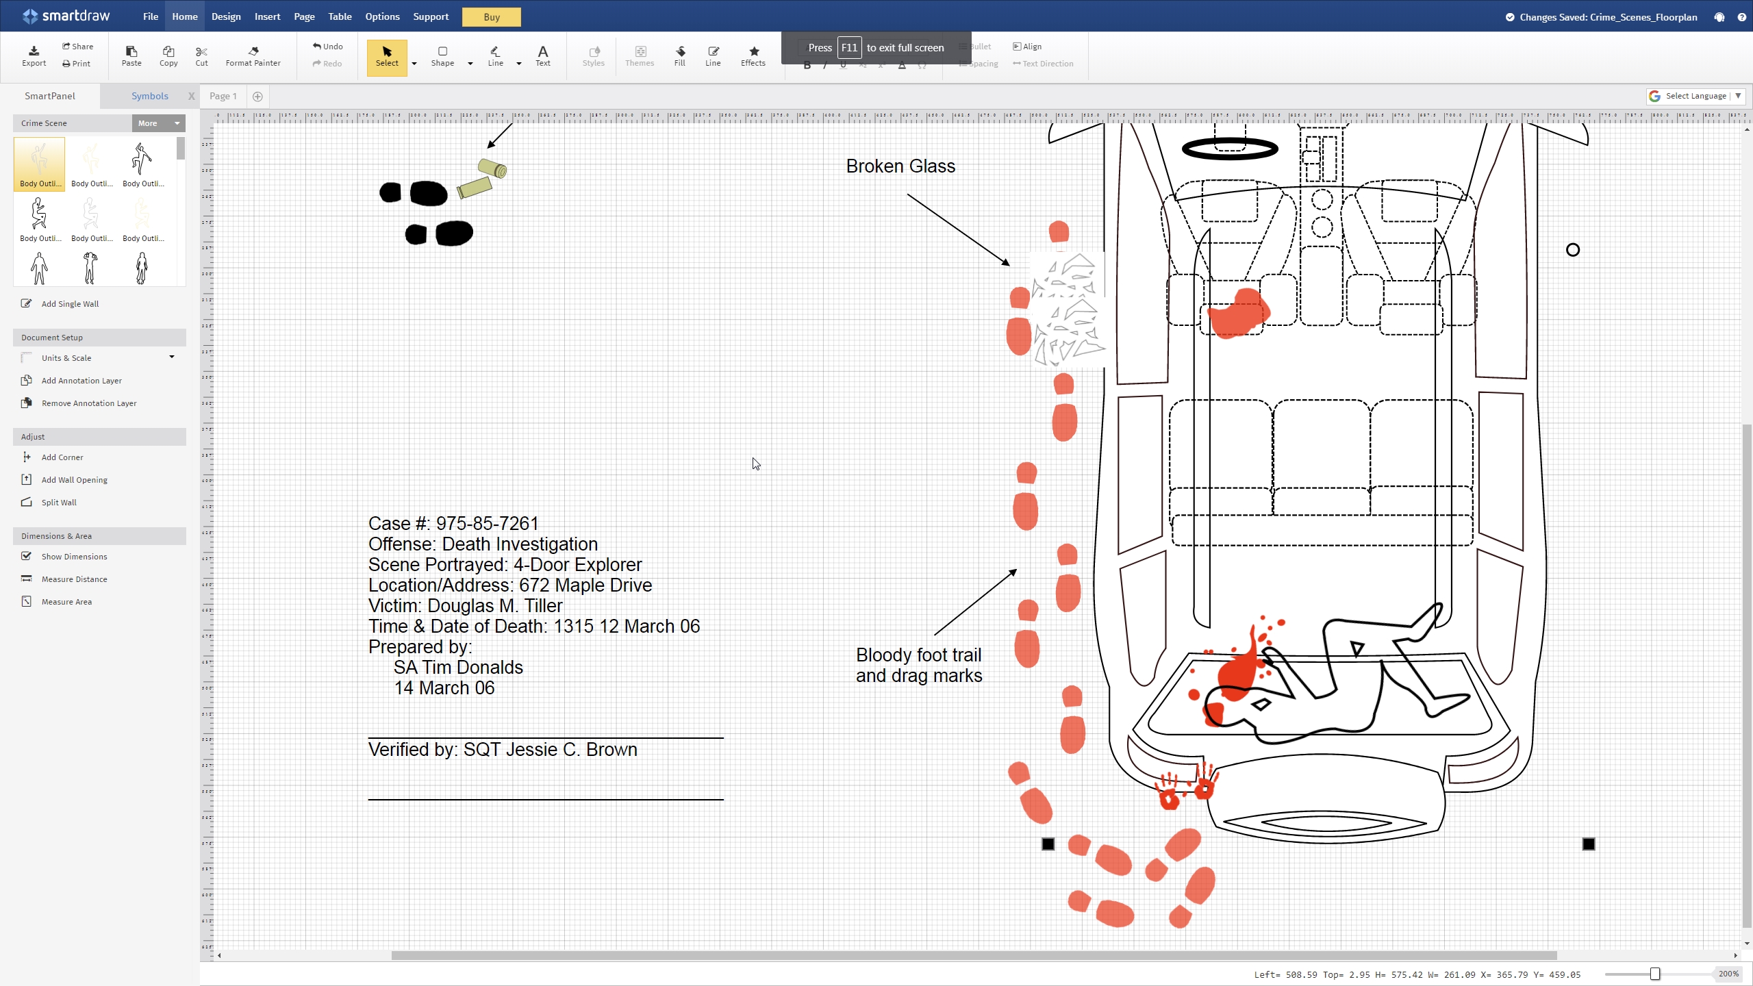
Task: Click the Insert menu item
Action: (266, 16)
